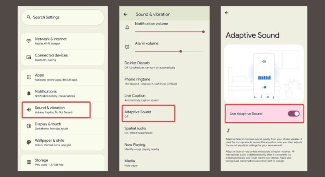Go back from Sound & vibration screen
325x177 pixels.
click(x=126, y=14)
